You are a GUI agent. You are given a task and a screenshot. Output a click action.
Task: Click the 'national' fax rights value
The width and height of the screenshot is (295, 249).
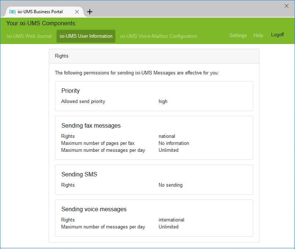tap(167, 136)
